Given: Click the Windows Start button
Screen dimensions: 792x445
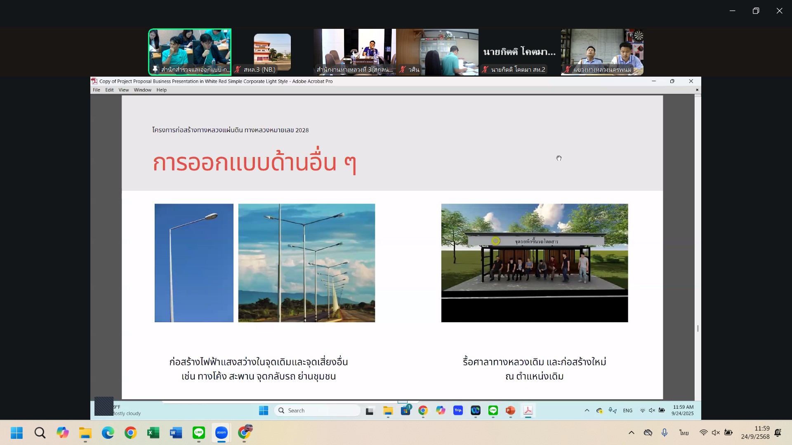Looking at the screenshot, I should click(x=17, y=433).
